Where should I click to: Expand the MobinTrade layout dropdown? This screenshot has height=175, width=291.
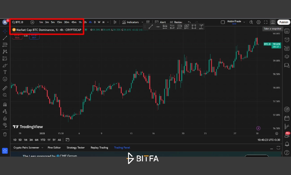(x=244, y=22)
